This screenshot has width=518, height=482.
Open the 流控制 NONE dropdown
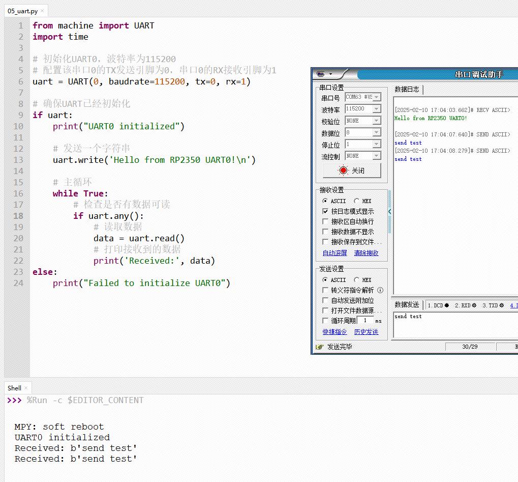(377, 156)
